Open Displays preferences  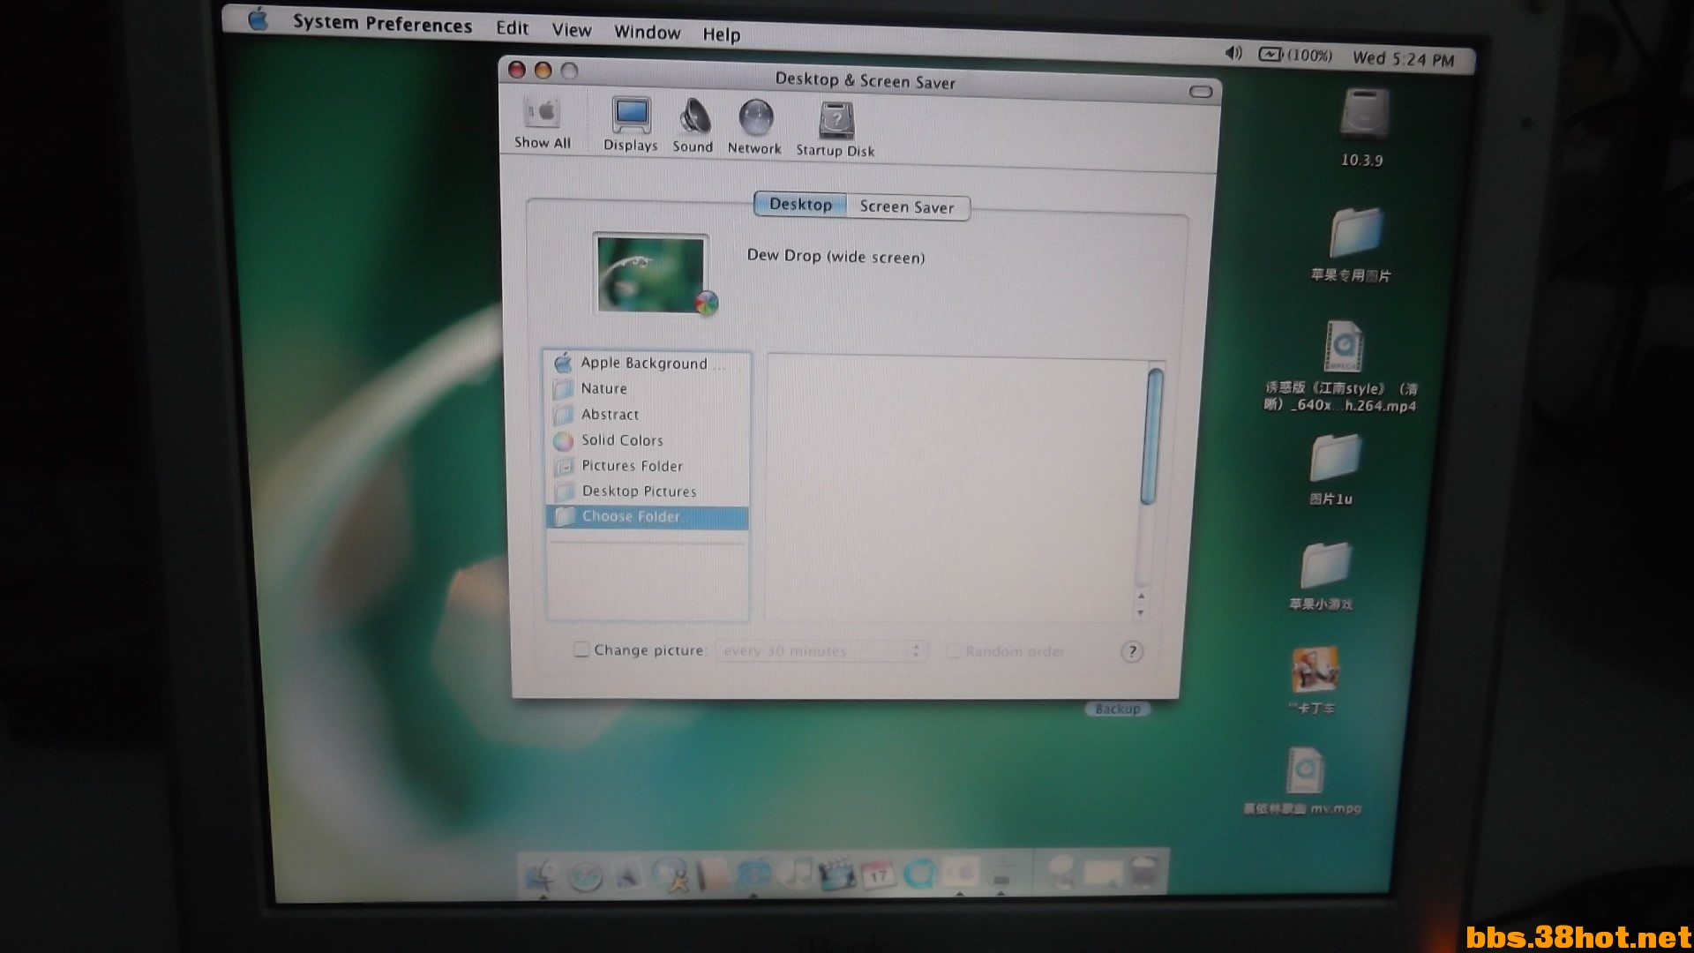pos(631,124)
